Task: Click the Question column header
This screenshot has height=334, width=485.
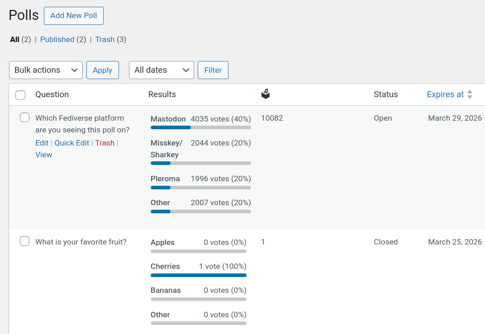Action: tap(52, 94)
